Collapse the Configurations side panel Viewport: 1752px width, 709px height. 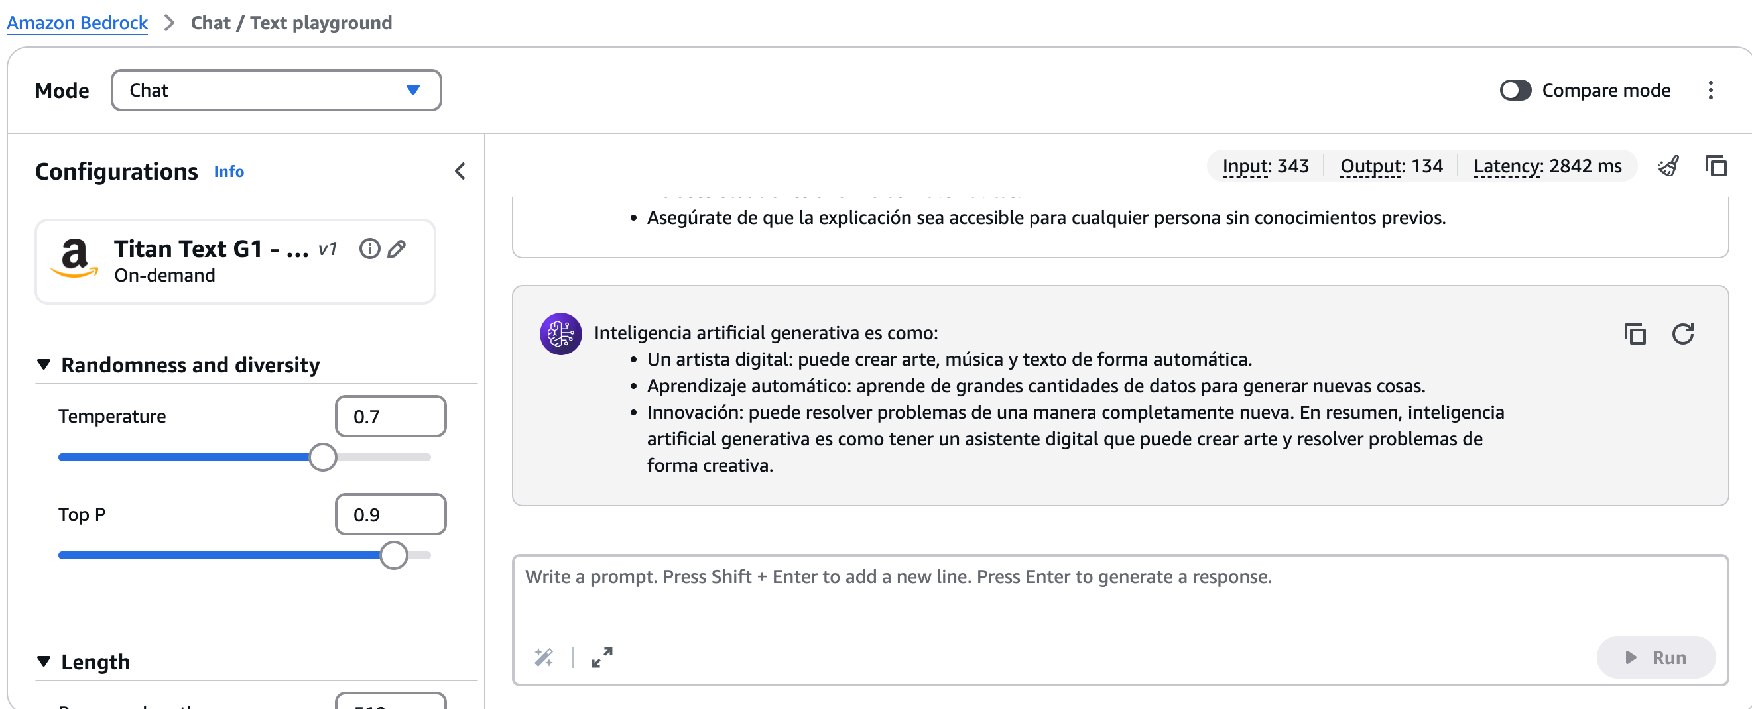(460, 170)
